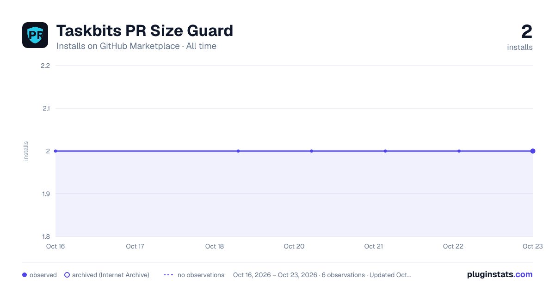The width and height of the screenshot is (555, 291).
Task: Click the x-axis label Oct 23
Action: tap(532, 246)
